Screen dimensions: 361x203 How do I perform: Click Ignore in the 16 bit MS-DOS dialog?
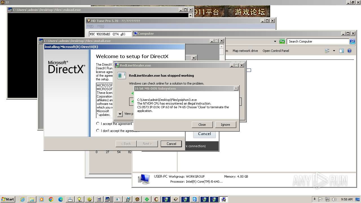tap(225, 125)
